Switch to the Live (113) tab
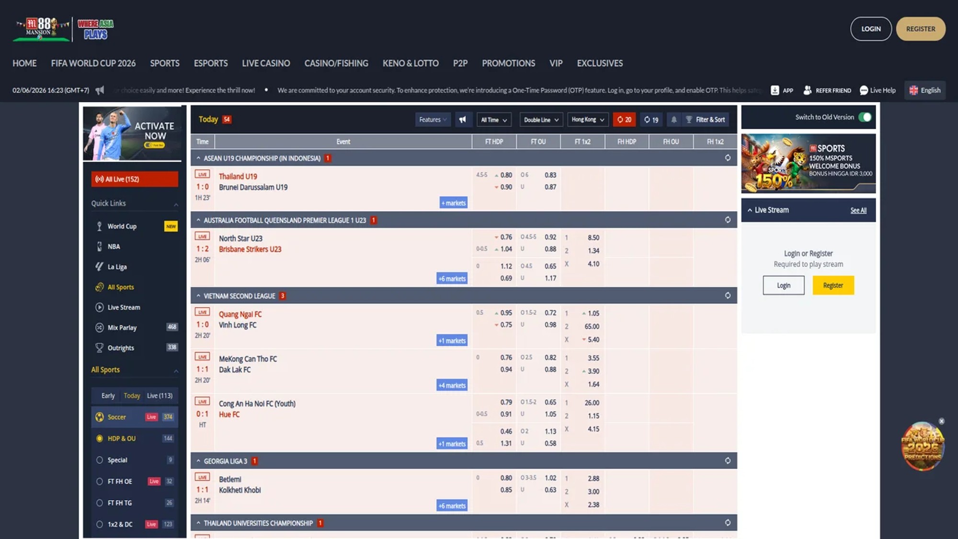This screenshot has height=539, width=958. tap(160, 396)
